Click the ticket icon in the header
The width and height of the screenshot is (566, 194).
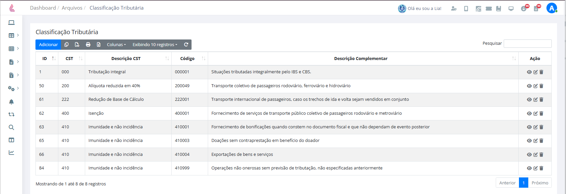488,9
